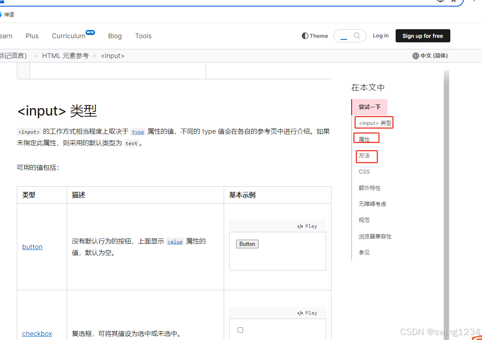Image resolution: width=482 pixels, height=340 pixels.
Task: Click the cast-to-device icon in the browser toolbar
Action: tap(440, 1)
